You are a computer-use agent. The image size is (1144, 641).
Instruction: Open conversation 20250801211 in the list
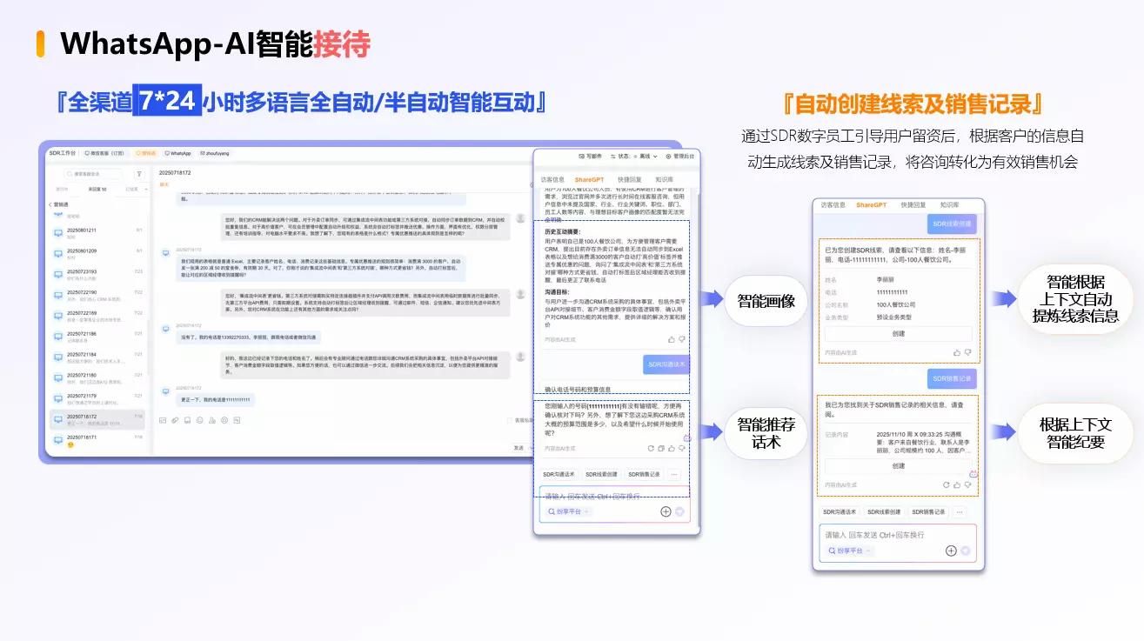(x=82, y=230)
